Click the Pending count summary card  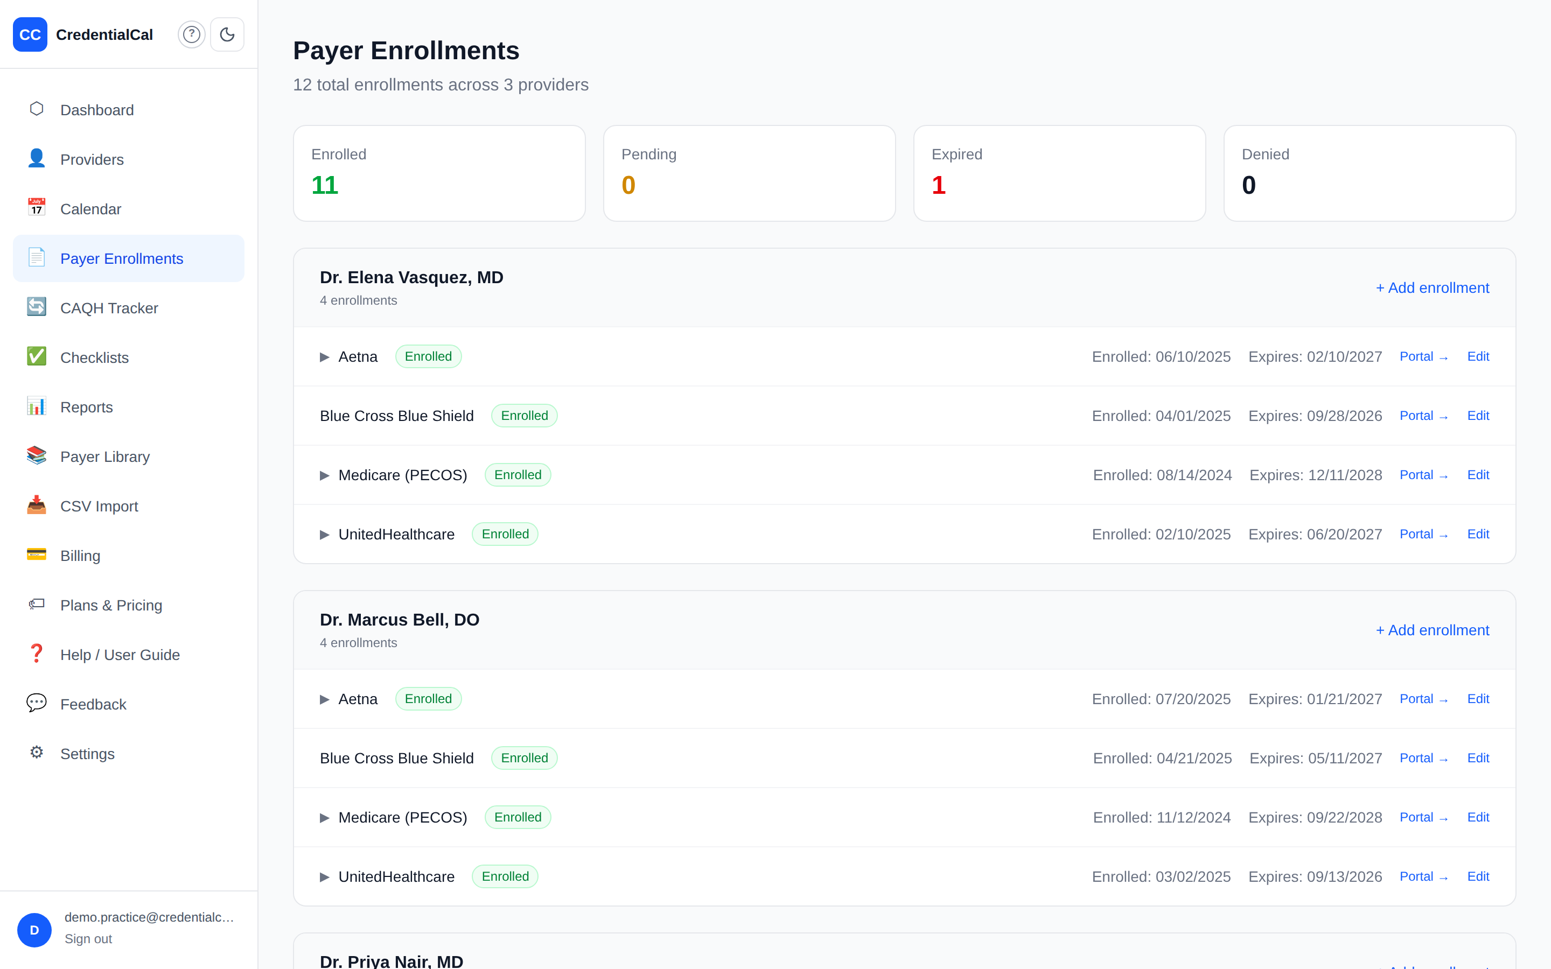click(749, 173)
